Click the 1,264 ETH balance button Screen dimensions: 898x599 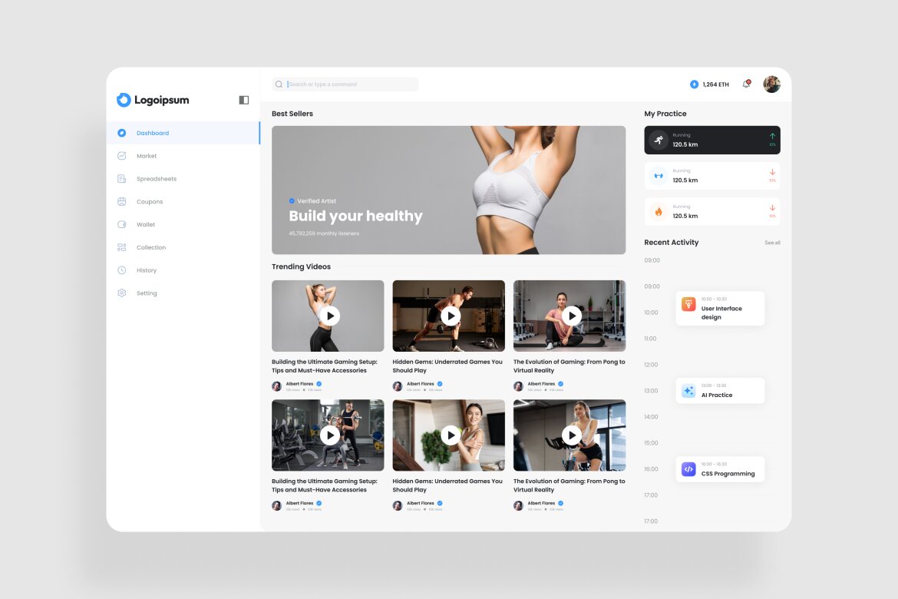pyautogui.click(x=710, y=84)
